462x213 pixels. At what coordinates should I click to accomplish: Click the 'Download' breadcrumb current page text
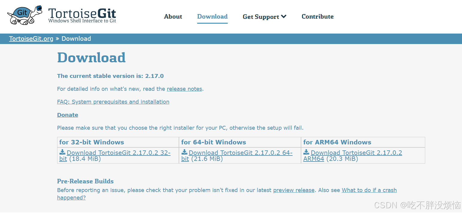(76, 39)
